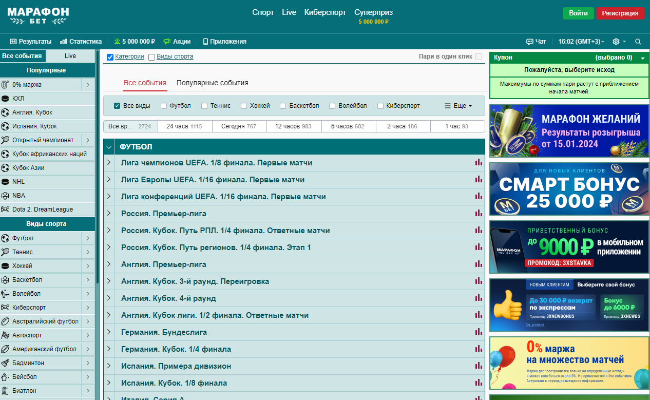Select Автоспорт in sports list
This screenshot has width=650, height=400.
(x=41, y=335)
